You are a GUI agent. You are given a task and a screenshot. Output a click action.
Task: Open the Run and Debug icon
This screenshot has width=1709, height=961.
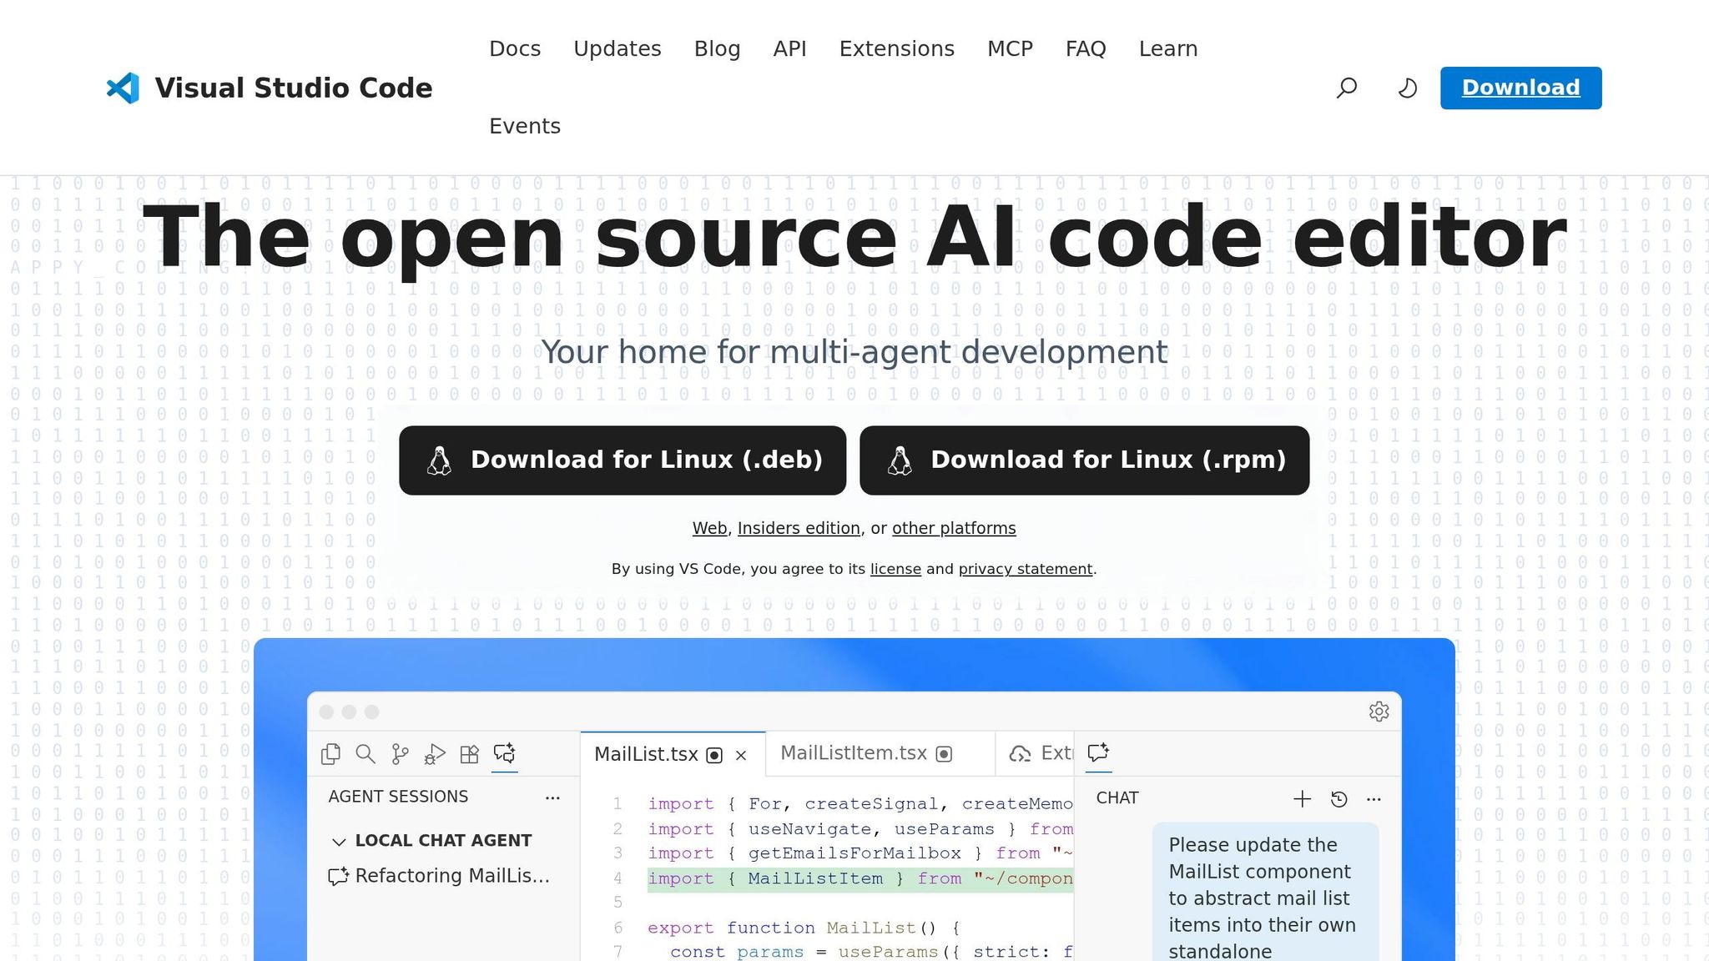coord(436,753)
